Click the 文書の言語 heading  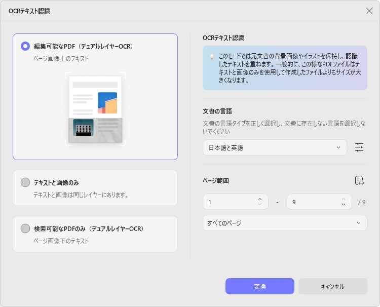click(x=217, y=111)
